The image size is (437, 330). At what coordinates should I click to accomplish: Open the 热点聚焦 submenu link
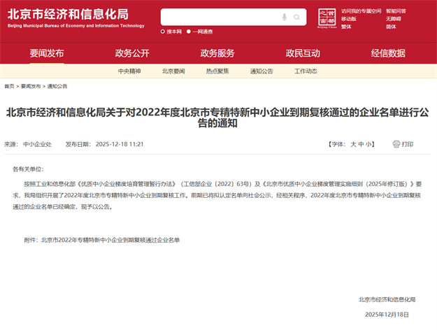coord(217,71)
